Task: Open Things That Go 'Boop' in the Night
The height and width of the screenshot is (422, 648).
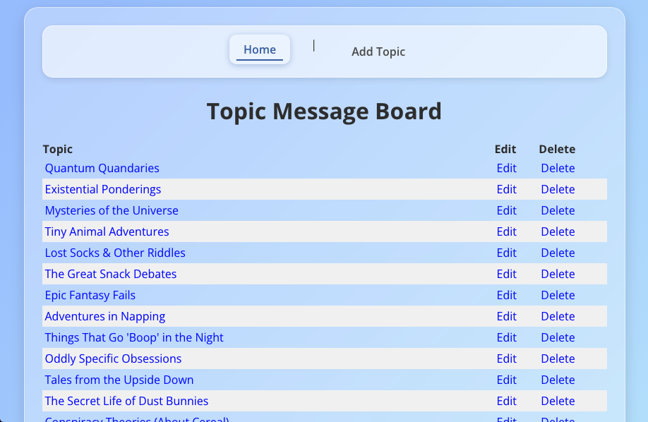Action: (134, 337)
